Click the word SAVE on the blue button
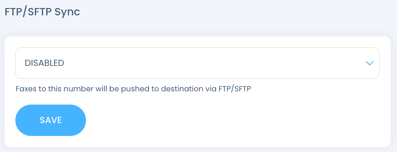397x152 pixels. pyautogui.click(x=51, y=120)
